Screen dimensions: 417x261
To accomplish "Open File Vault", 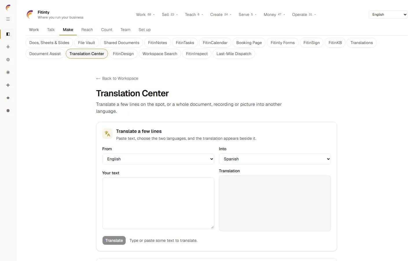I will coord(87,43).
